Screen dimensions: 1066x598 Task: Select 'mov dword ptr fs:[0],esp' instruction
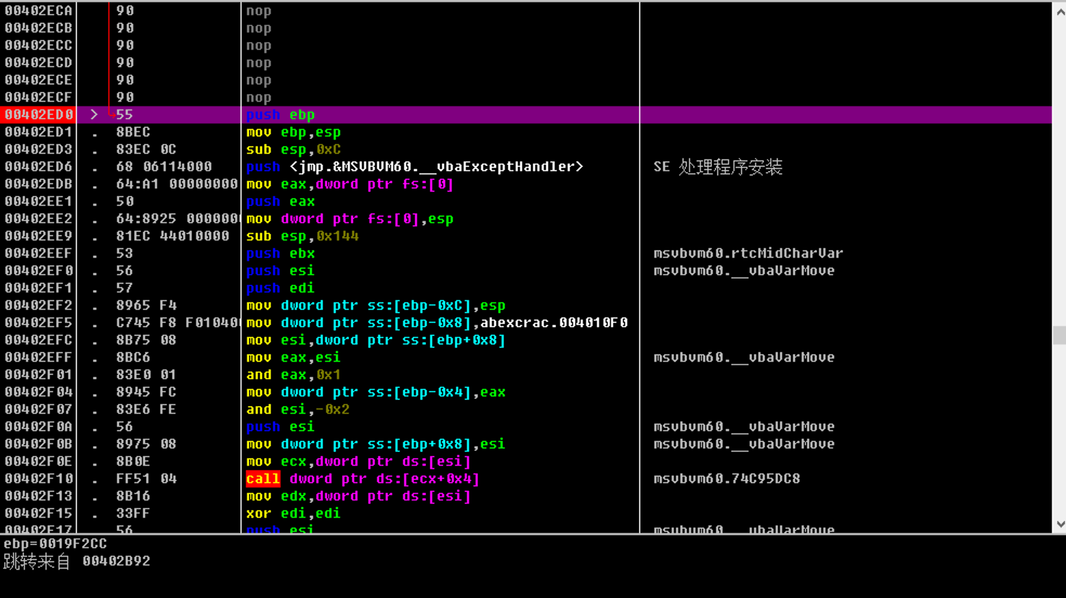pyautogui.click(x=349, y=219)
